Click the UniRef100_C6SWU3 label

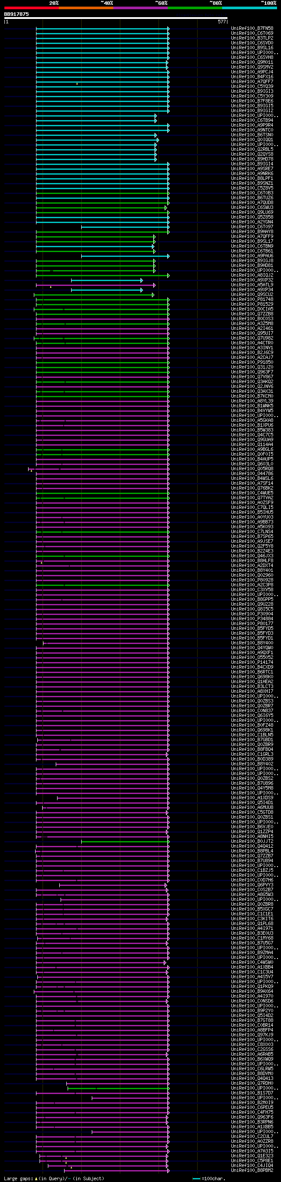252,207
